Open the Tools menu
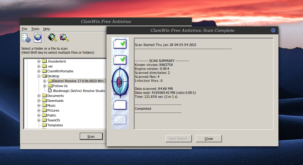Viewport: 303px width, 165px height. tap(35, 29)
